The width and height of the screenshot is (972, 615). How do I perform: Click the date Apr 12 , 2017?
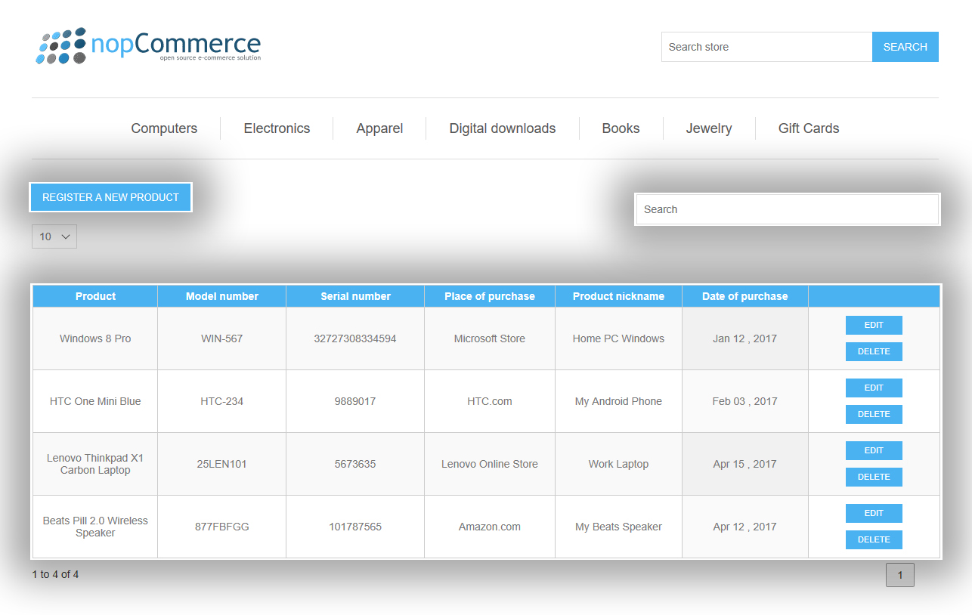pyautogui.click(x=745, y=527)
